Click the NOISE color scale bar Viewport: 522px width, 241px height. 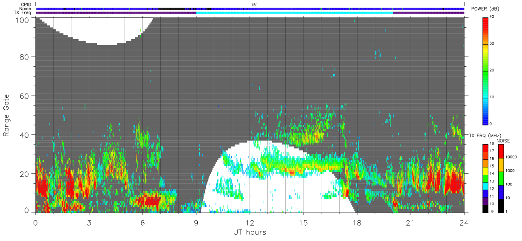tap(501, 178)
